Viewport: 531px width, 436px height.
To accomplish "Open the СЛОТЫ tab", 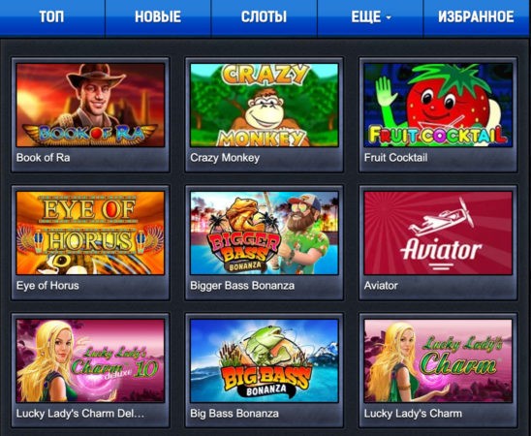I will pos(264,16).
